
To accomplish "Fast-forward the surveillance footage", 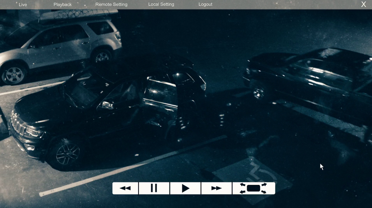I will (x=216, y=188).
